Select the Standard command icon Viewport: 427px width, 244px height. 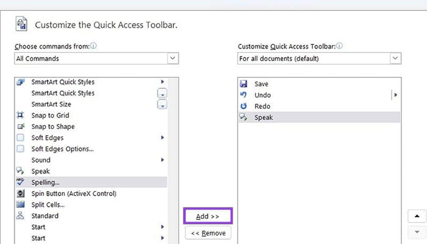tap(21, 216)
